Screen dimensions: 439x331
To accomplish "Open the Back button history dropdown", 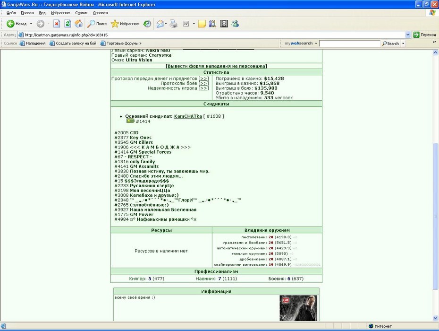I will 31,24.
